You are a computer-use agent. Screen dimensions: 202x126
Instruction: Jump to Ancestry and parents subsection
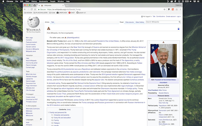[x=62, y=115]
